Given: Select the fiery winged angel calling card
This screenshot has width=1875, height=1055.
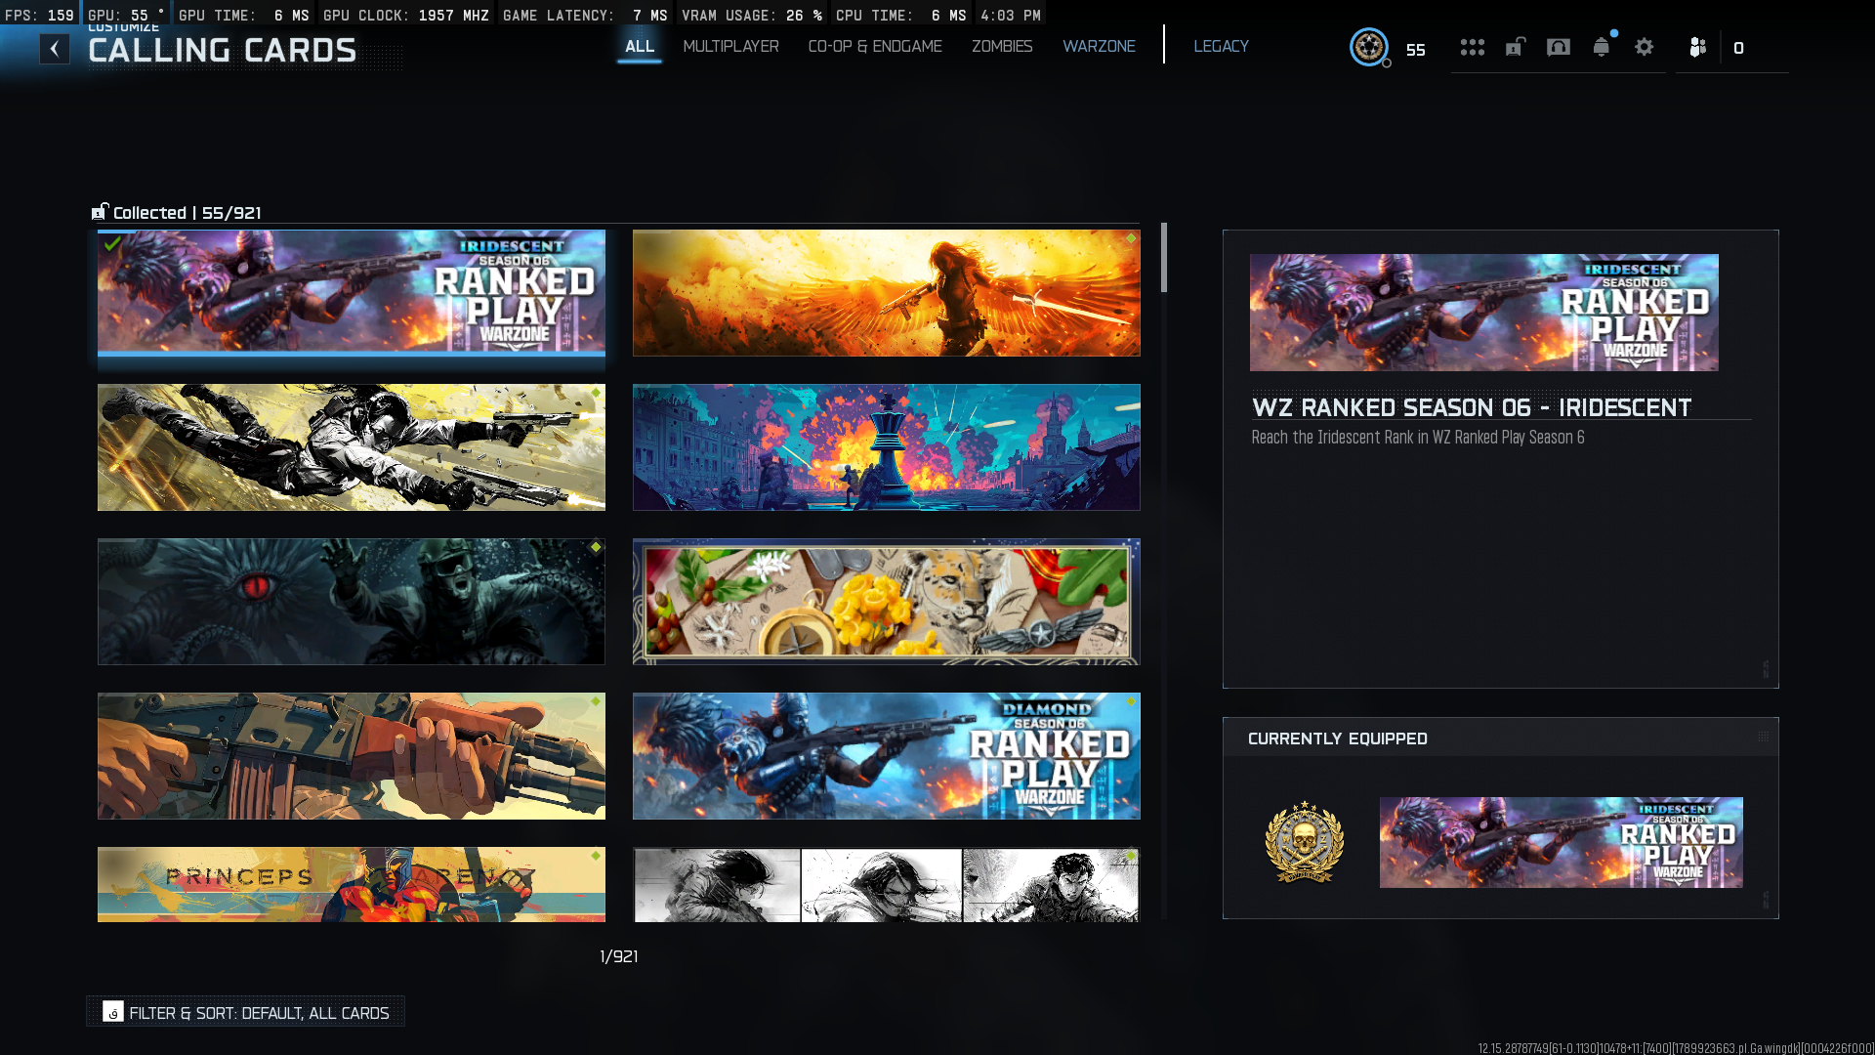Looking at the screenshot, I should point(887,293).
